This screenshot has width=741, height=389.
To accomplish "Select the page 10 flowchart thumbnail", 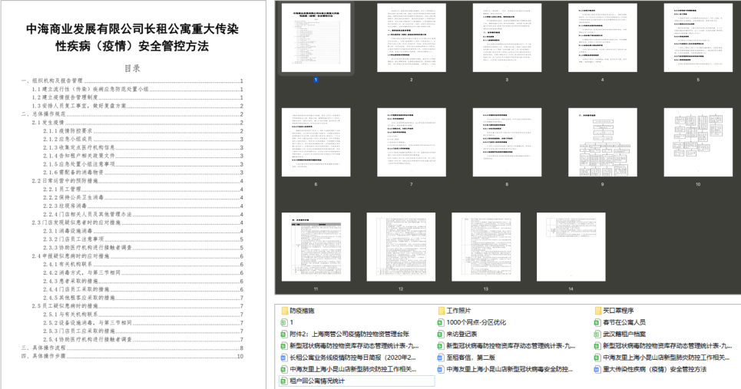I will coord(698,142).
